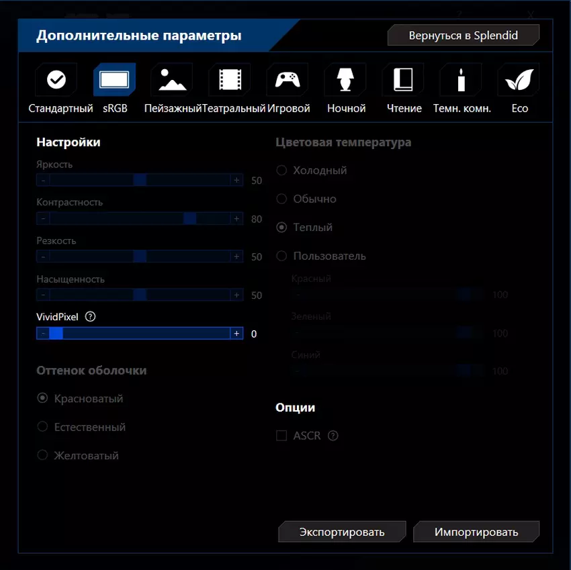Viewport: 571px width, 570px height.
Task: Choose the Пейзажный landscape mode icon
Action: click(x=173, y=81)
